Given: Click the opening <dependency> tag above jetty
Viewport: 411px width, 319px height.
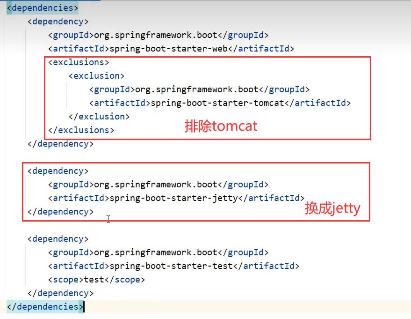Looking at the screenshot, I should [58, 171].
